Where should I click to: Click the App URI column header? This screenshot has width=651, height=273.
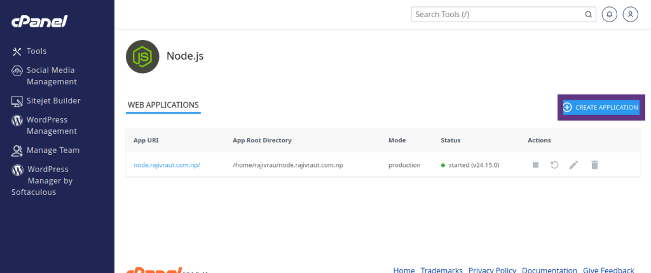(146, 140)
